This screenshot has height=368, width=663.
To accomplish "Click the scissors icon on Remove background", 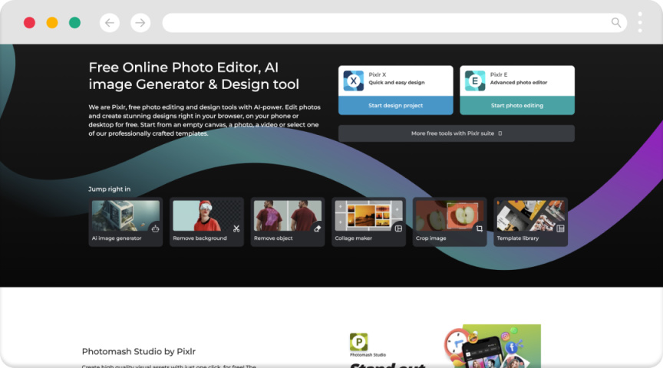I will [x=236, y=228].
